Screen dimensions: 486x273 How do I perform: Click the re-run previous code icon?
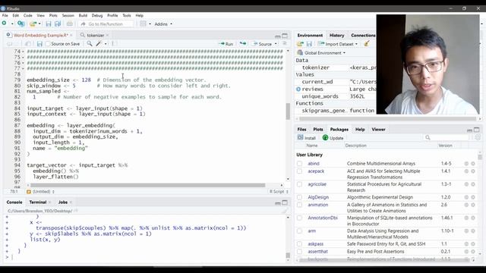pos(243,44)
